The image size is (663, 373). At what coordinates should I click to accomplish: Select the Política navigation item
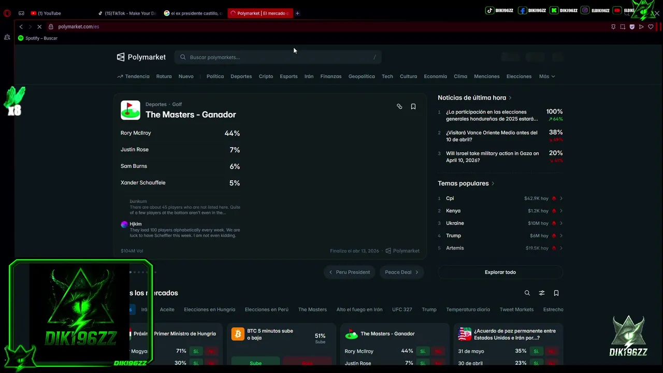click(215, 76)
